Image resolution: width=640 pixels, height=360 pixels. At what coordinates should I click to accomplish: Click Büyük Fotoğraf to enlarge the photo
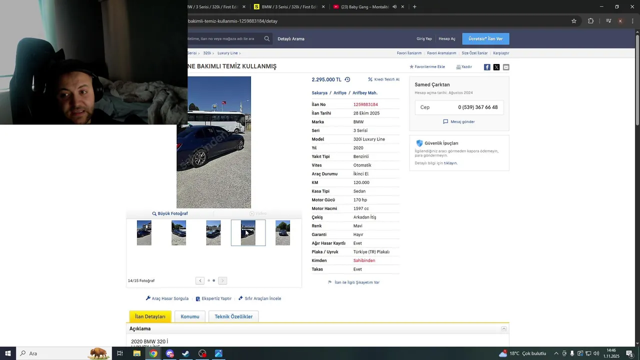point(170,213)
